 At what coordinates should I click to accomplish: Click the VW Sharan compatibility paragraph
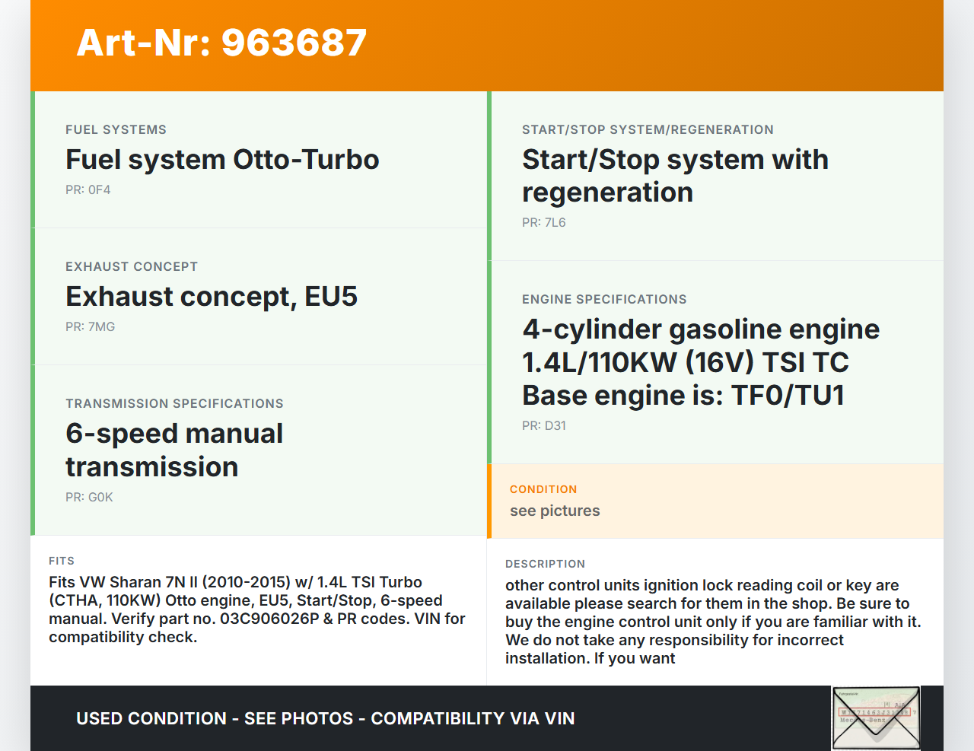pos(256,609)
